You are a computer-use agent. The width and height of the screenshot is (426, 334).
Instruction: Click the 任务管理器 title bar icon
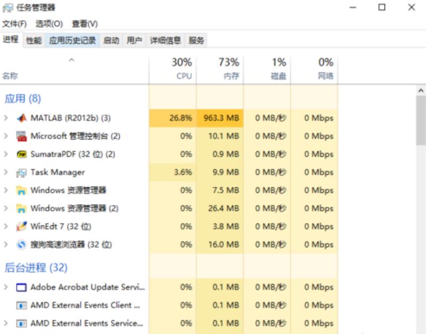tap(7, 8)
